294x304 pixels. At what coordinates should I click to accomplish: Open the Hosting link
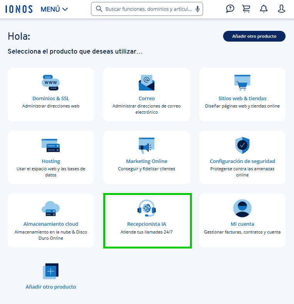(x=51, y=161)
